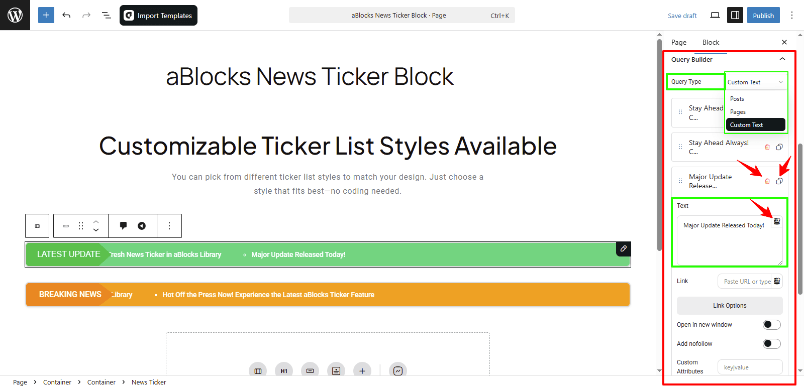Viewport: 804px width, 388px height.
Task: Click the Link URL input field
Action: point(745,281)
